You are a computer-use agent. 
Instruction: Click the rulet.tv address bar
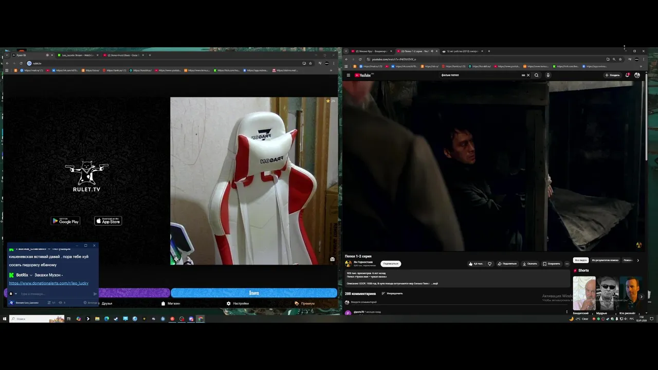click(x=164, y=63)
